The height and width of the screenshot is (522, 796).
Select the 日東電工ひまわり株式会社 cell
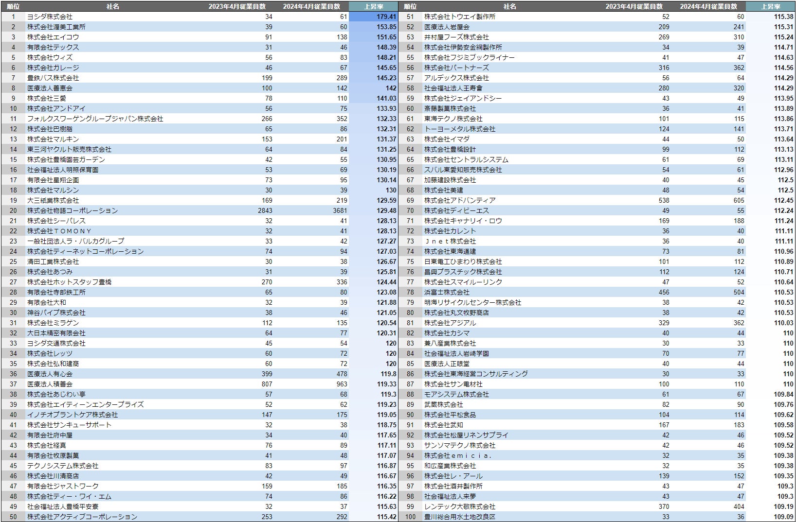(463, 261)
